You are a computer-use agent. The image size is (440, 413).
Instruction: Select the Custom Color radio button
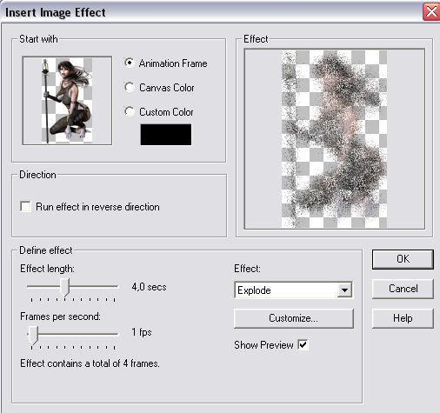130,111
